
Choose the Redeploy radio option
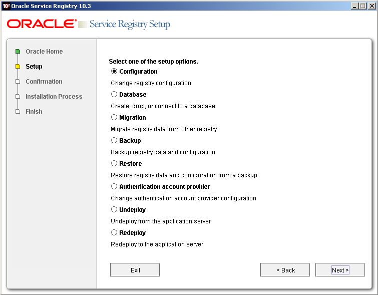point(114,232)
